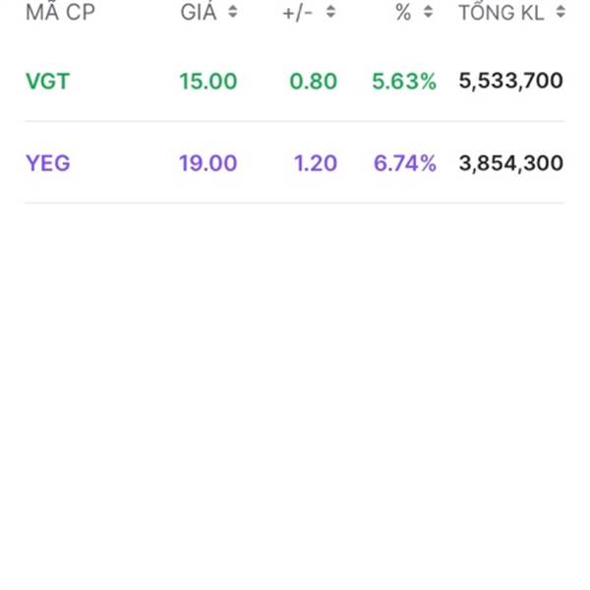Click VGT price 15.00
The height and width of the screenshot is (590, 590).
[207, 81]
